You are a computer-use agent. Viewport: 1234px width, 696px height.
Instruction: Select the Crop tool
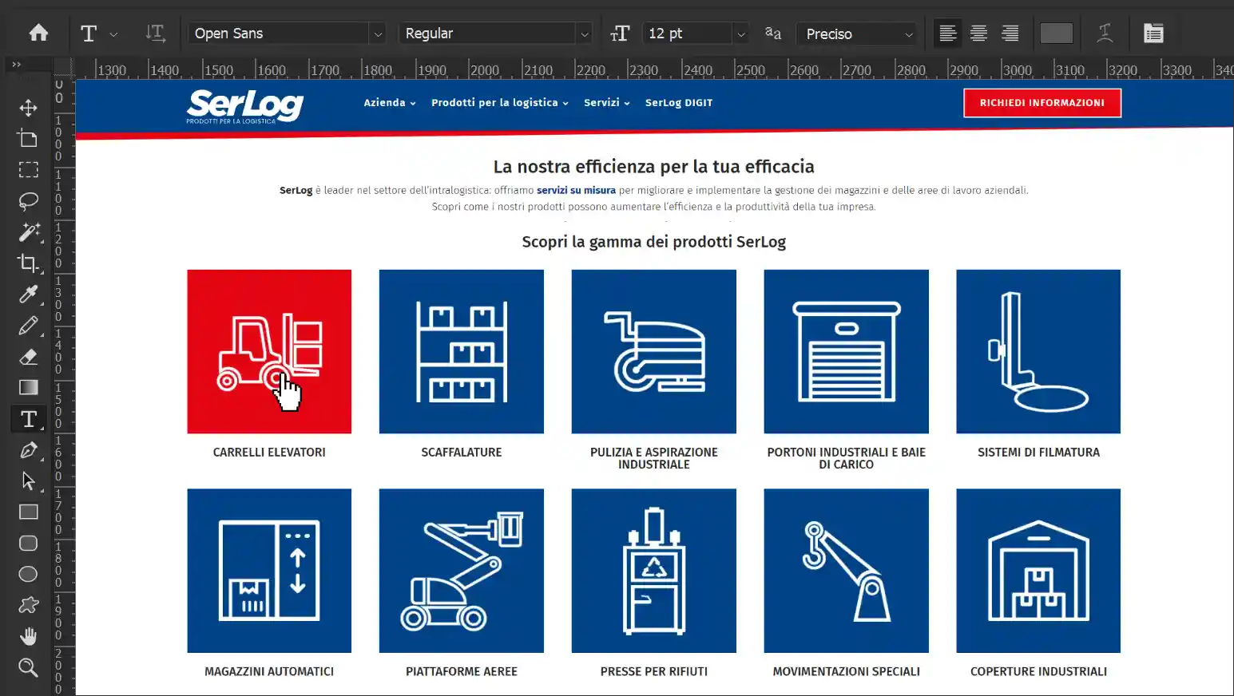coord(28,263)
